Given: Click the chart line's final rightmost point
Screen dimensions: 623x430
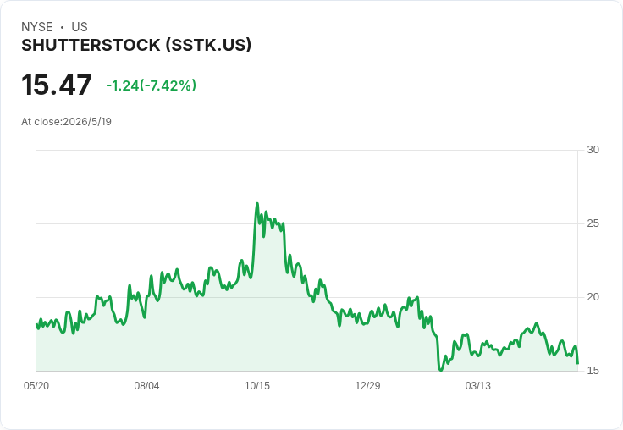Looking at the screenshot, I should [577, 363].
